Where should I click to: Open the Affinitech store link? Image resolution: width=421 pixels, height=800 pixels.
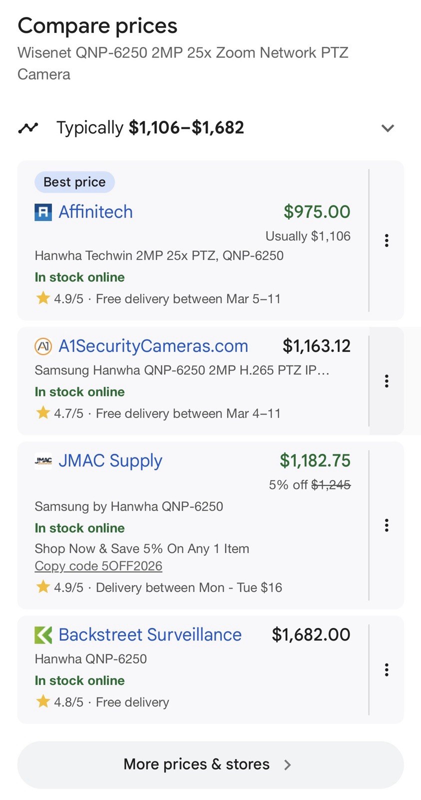click(96, 212)
